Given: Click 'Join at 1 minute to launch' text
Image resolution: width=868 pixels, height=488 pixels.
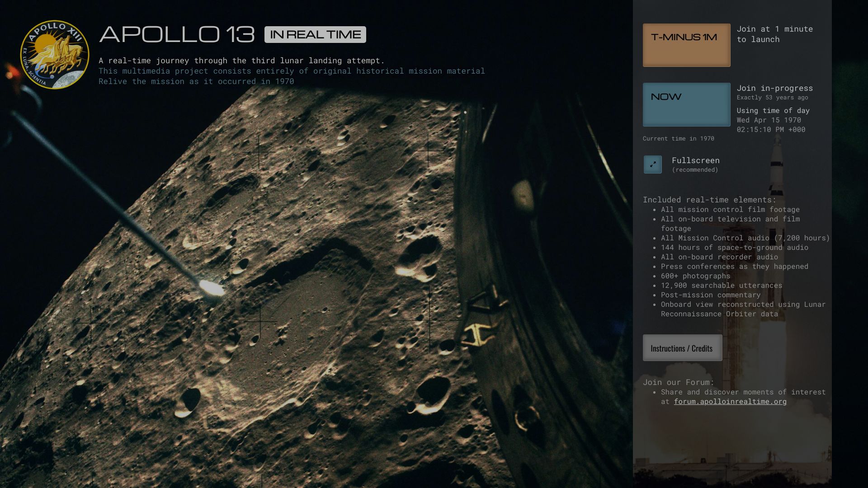Looking at the screenshot, I should pos(775,34).
